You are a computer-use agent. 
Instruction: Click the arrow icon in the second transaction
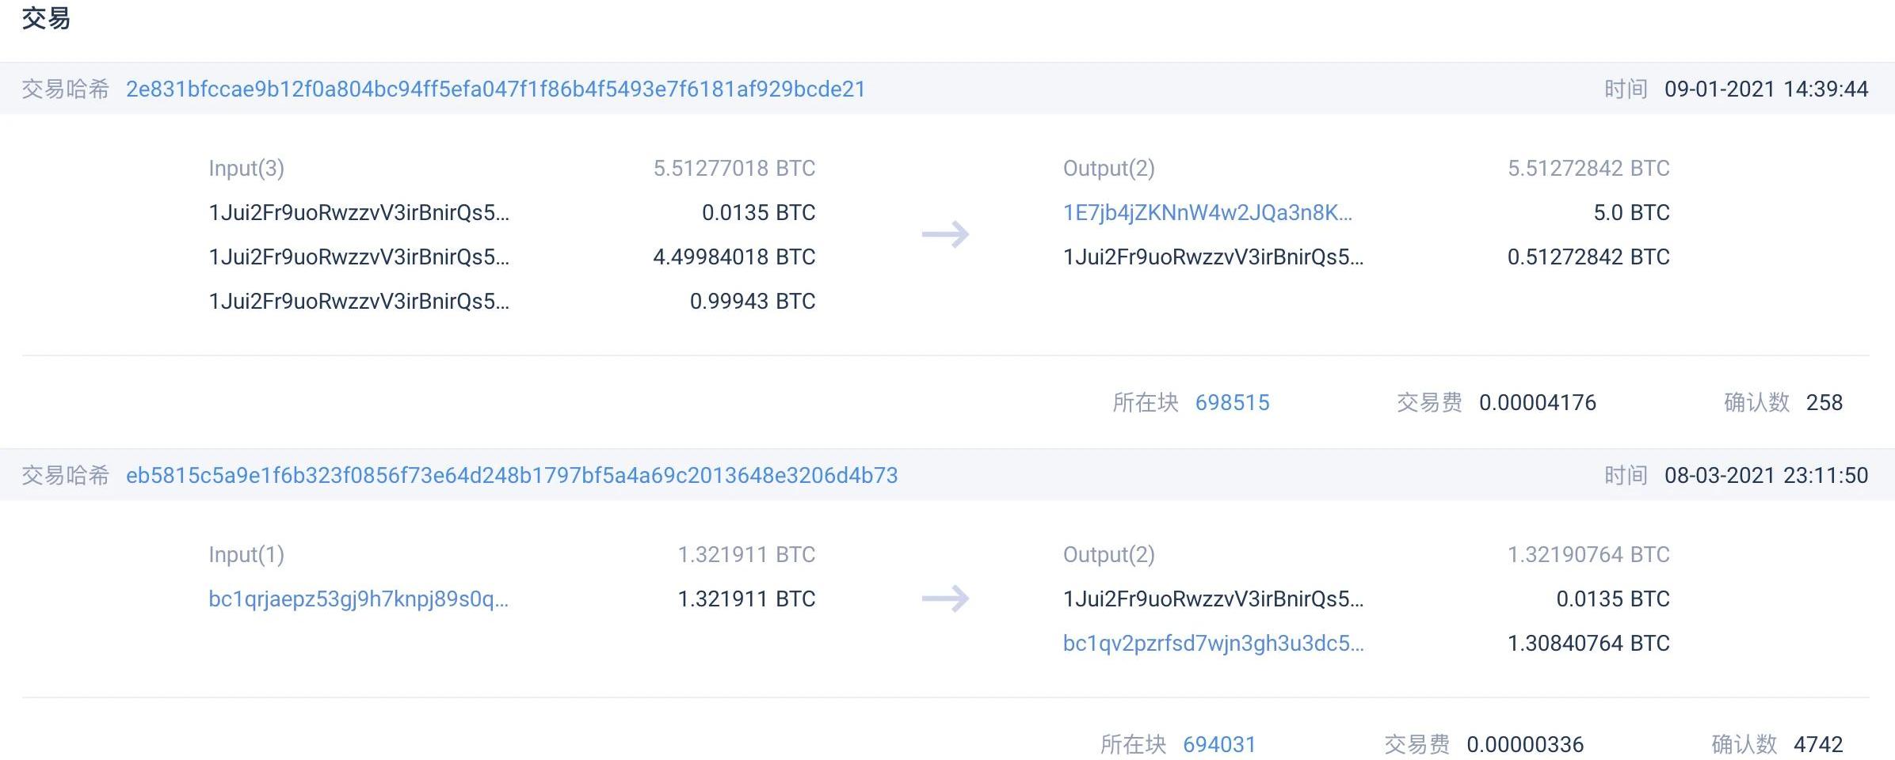[945, 598]
